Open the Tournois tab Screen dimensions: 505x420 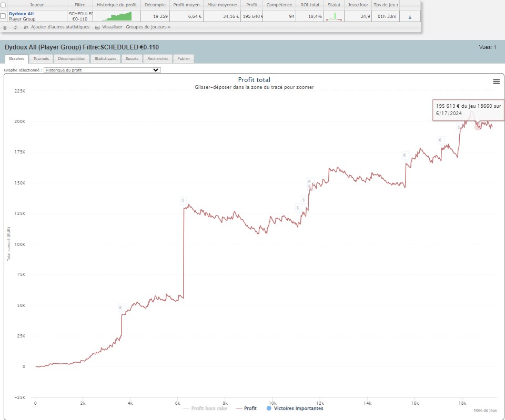(41, 58)
